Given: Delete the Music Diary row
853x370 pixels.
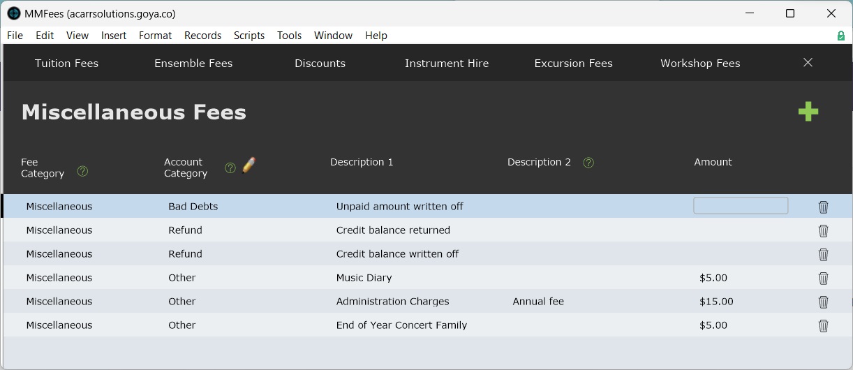Looking at the screenshot, I should click(824, 278).
